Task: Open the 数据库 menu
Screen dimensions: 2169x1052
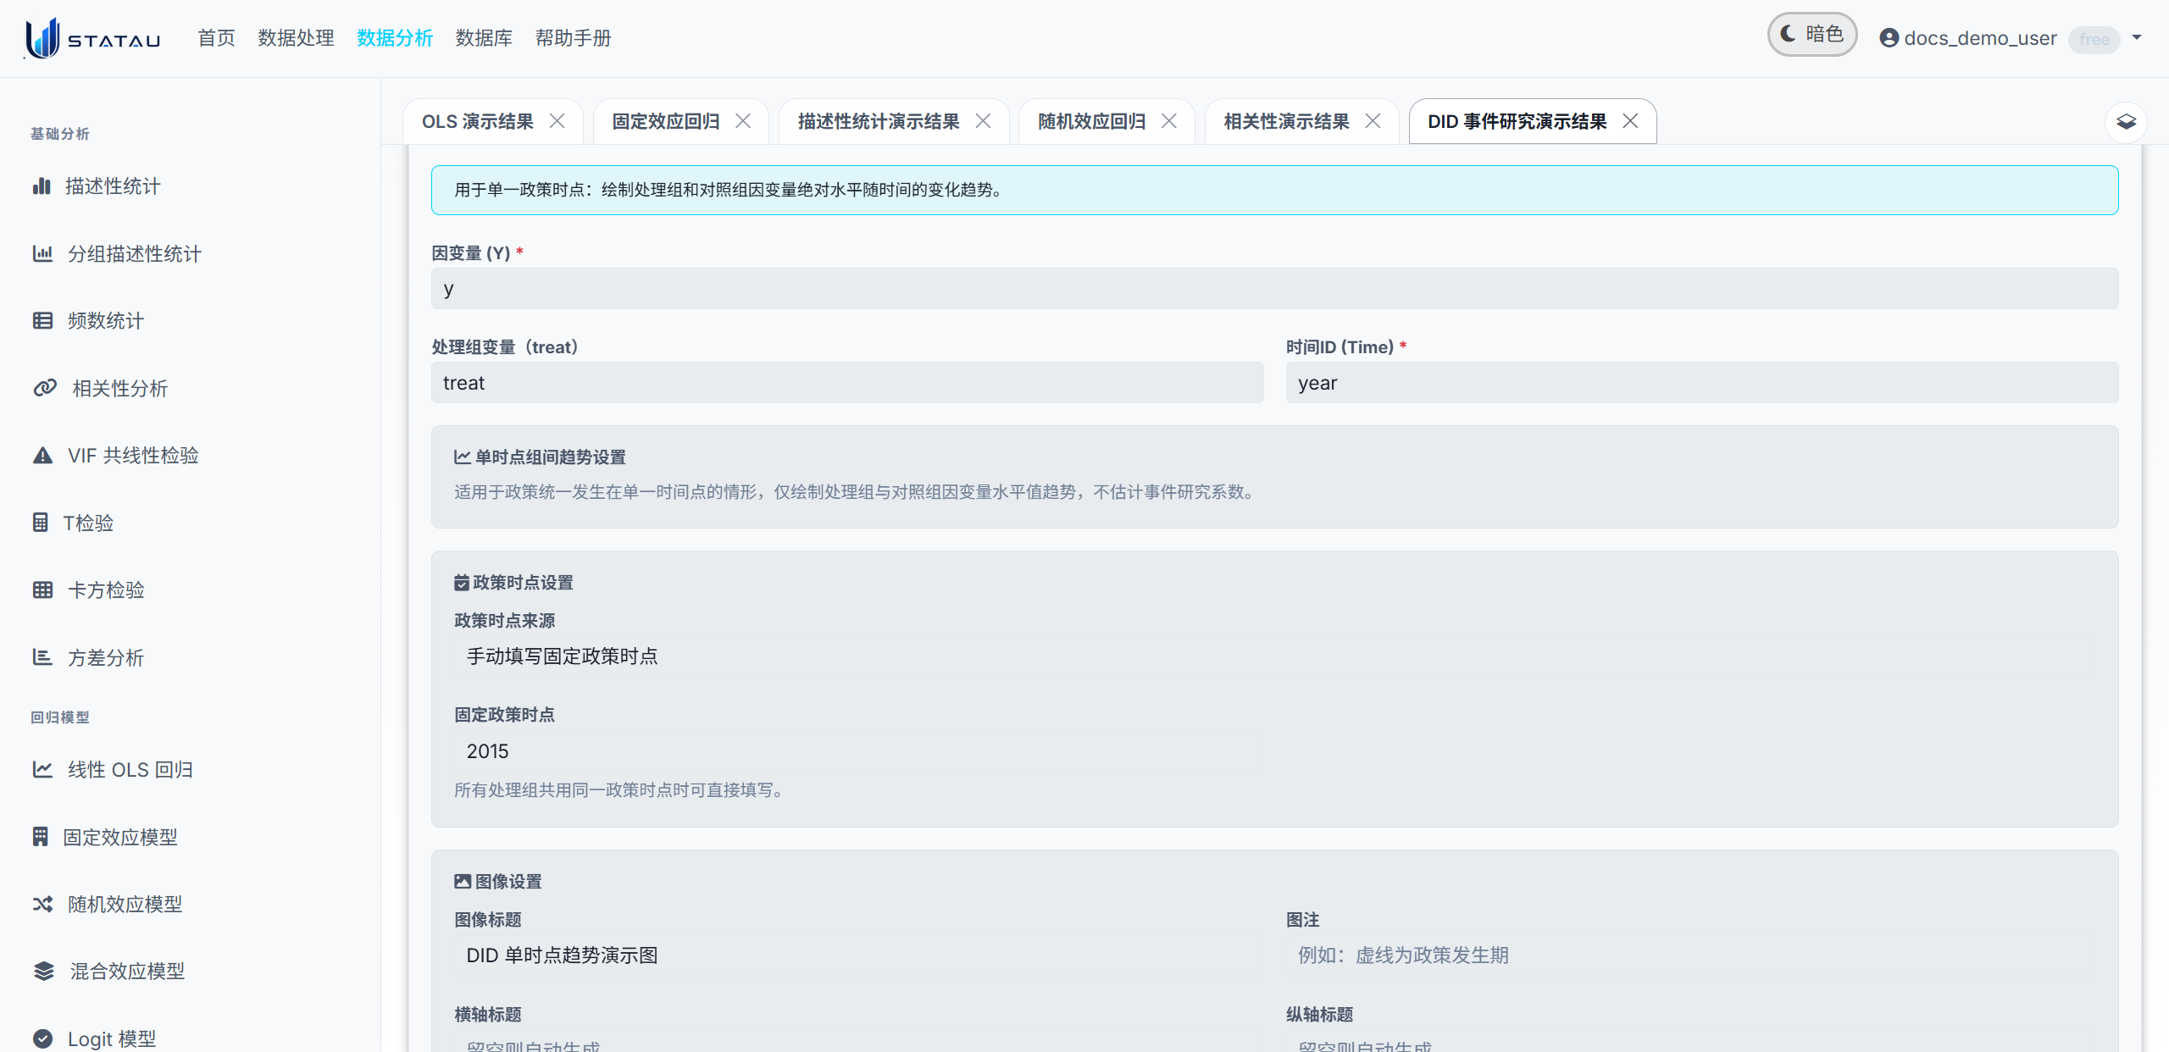Action: coord(484,38)
